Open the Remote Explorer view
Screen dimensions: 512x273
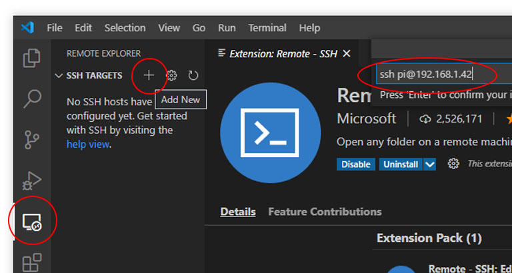pyautogui.click(x=32, y=222)
